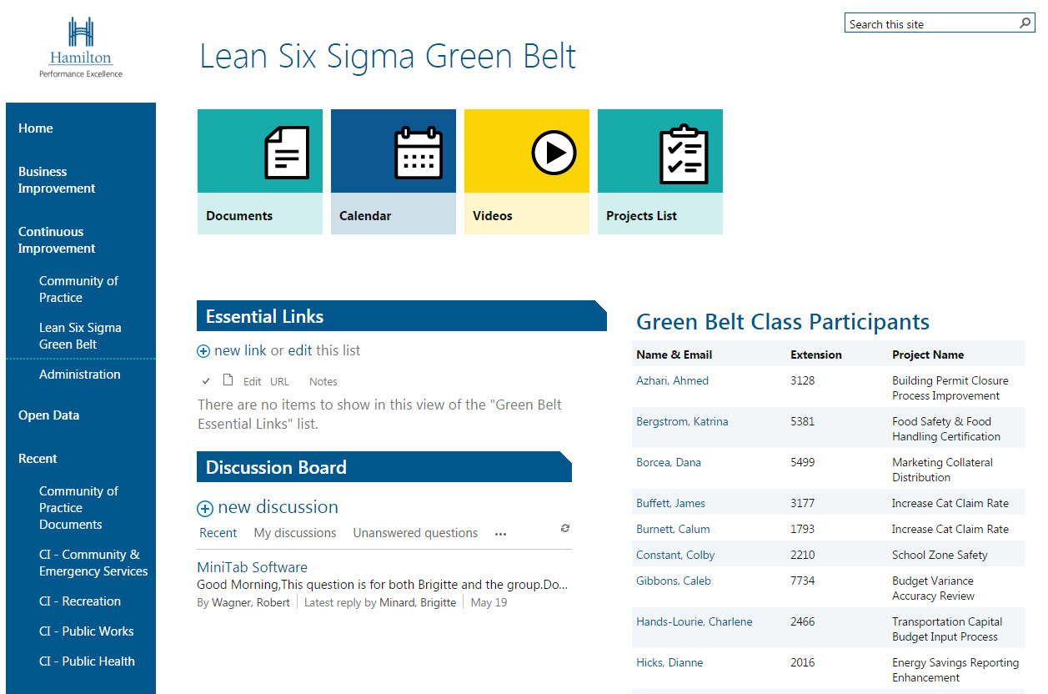Click the Hamilton logo

81,48
